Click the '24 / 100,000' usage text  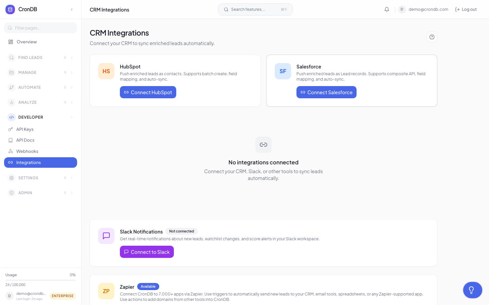tap(15, 285)
